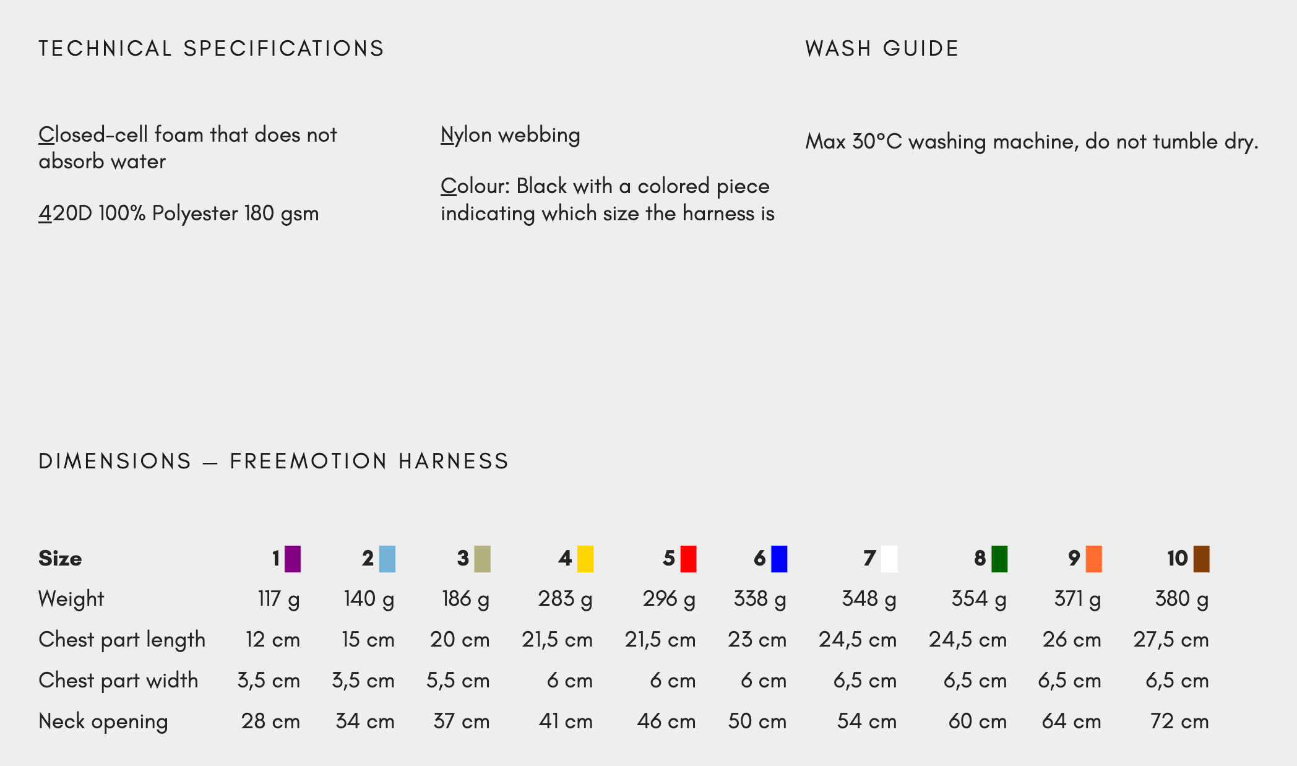1297x766 pixels.
Task: Click the blue size 6 color swatch
Action: click(x=779, y=559)
